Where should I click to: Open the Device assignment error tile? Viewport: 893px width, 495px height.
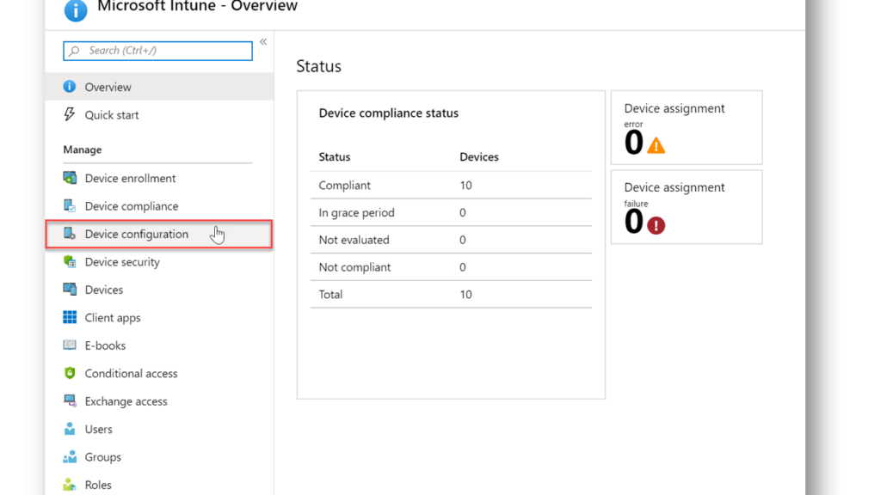687,127
